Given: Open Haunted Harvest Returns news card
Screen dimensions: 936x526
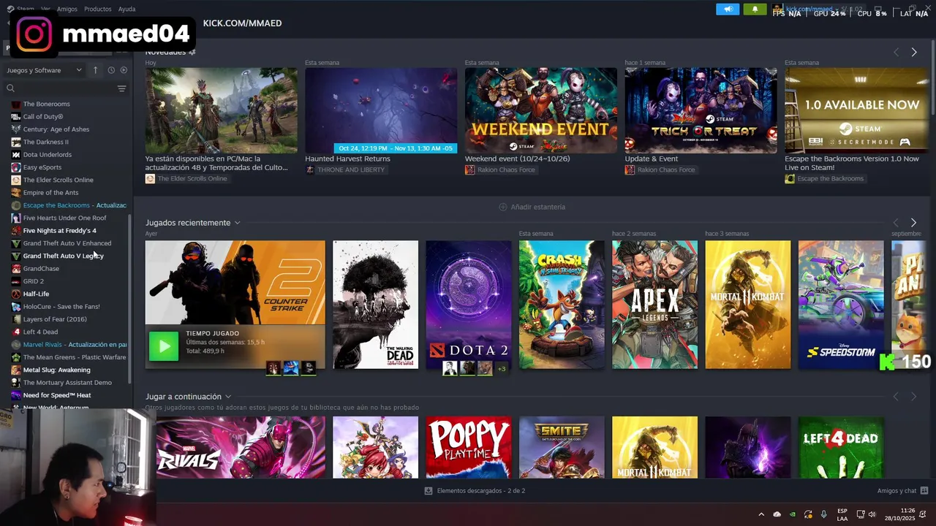Looking at the screenshot, I should tap(381, 110).
